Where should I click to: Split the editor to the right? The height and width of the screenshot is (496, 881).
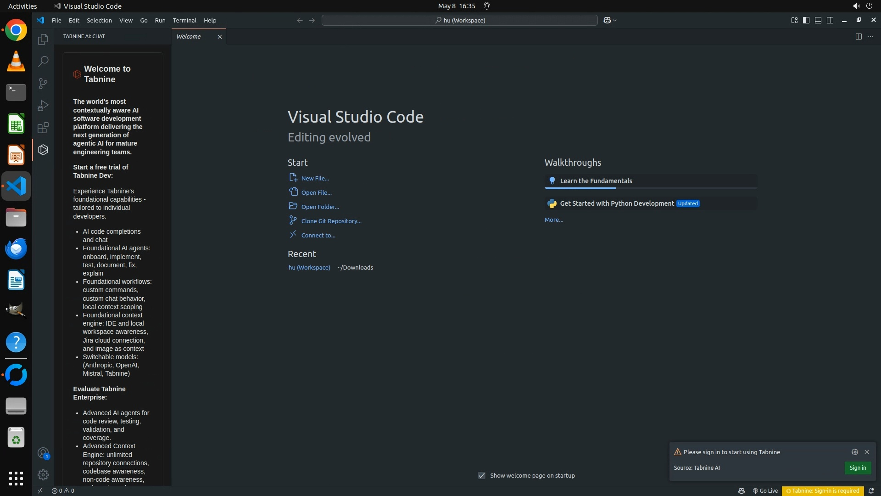(x=859, y=37)
